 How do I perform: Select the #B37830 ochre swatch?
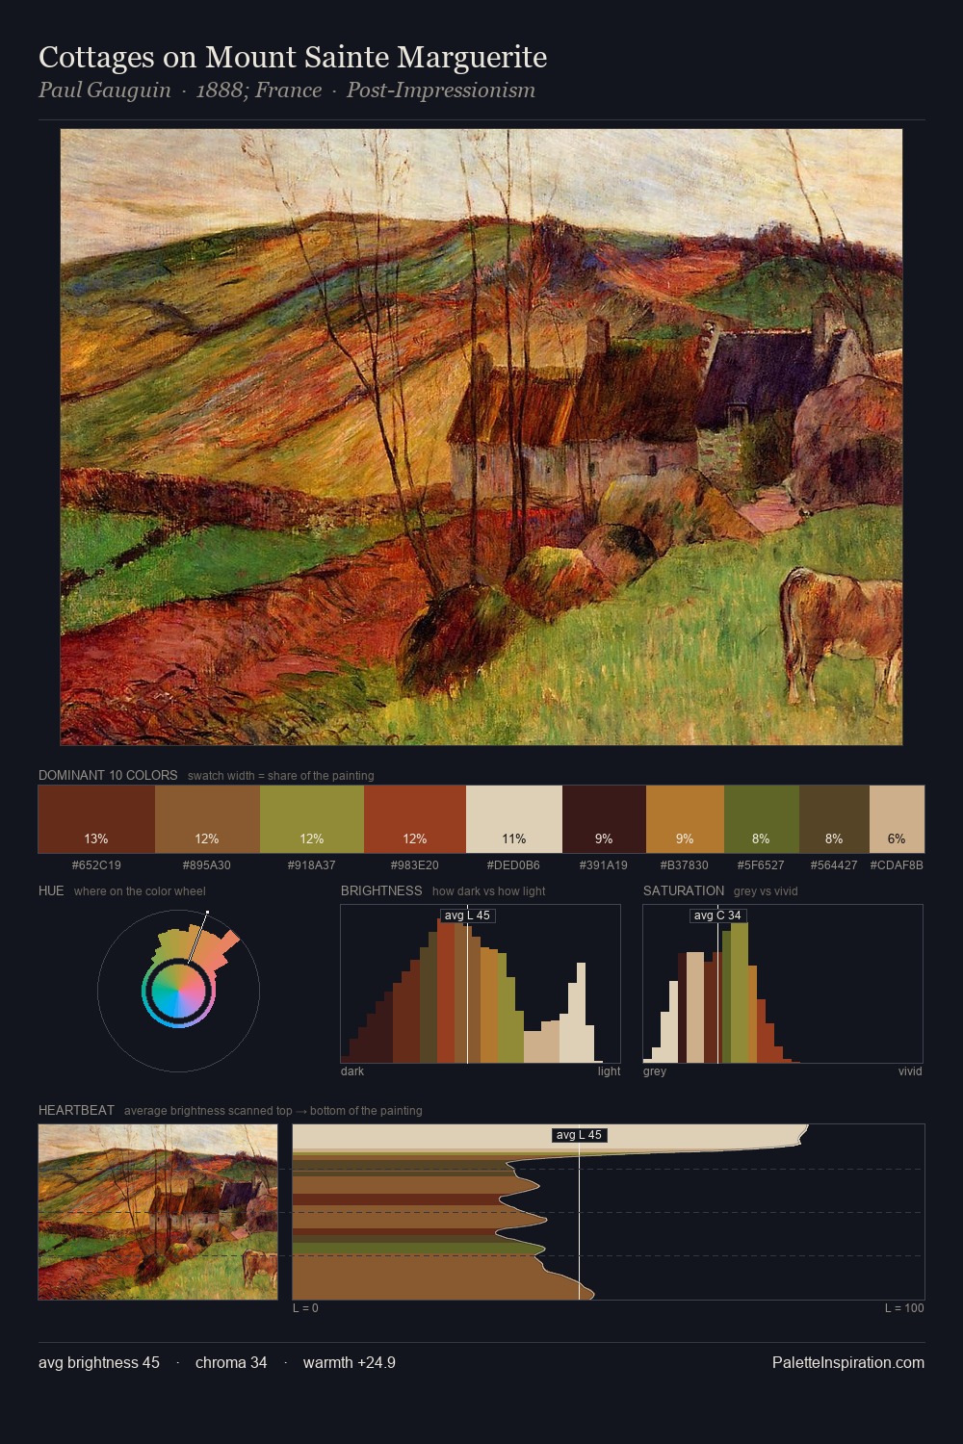click(x=685, y=819)
